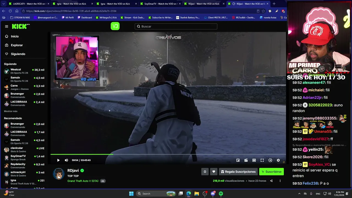Open the Kick sidebar hamburger menu
Screen dimensions: 352x198
[7, 26]
